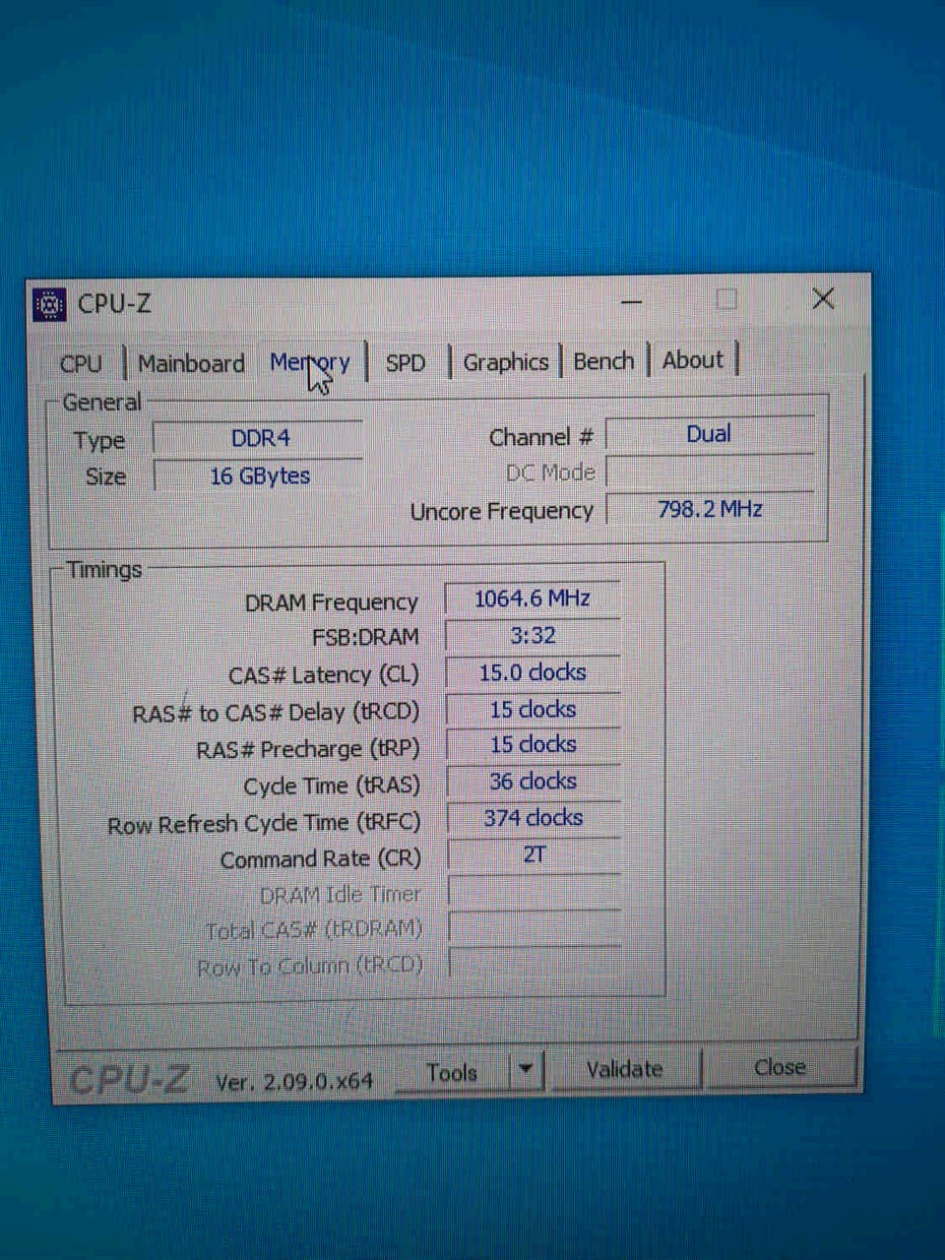Switch to the CPU tab
Image resolution: width=945 pixels, height=1260 pixels.
click(x=81, y=363)
